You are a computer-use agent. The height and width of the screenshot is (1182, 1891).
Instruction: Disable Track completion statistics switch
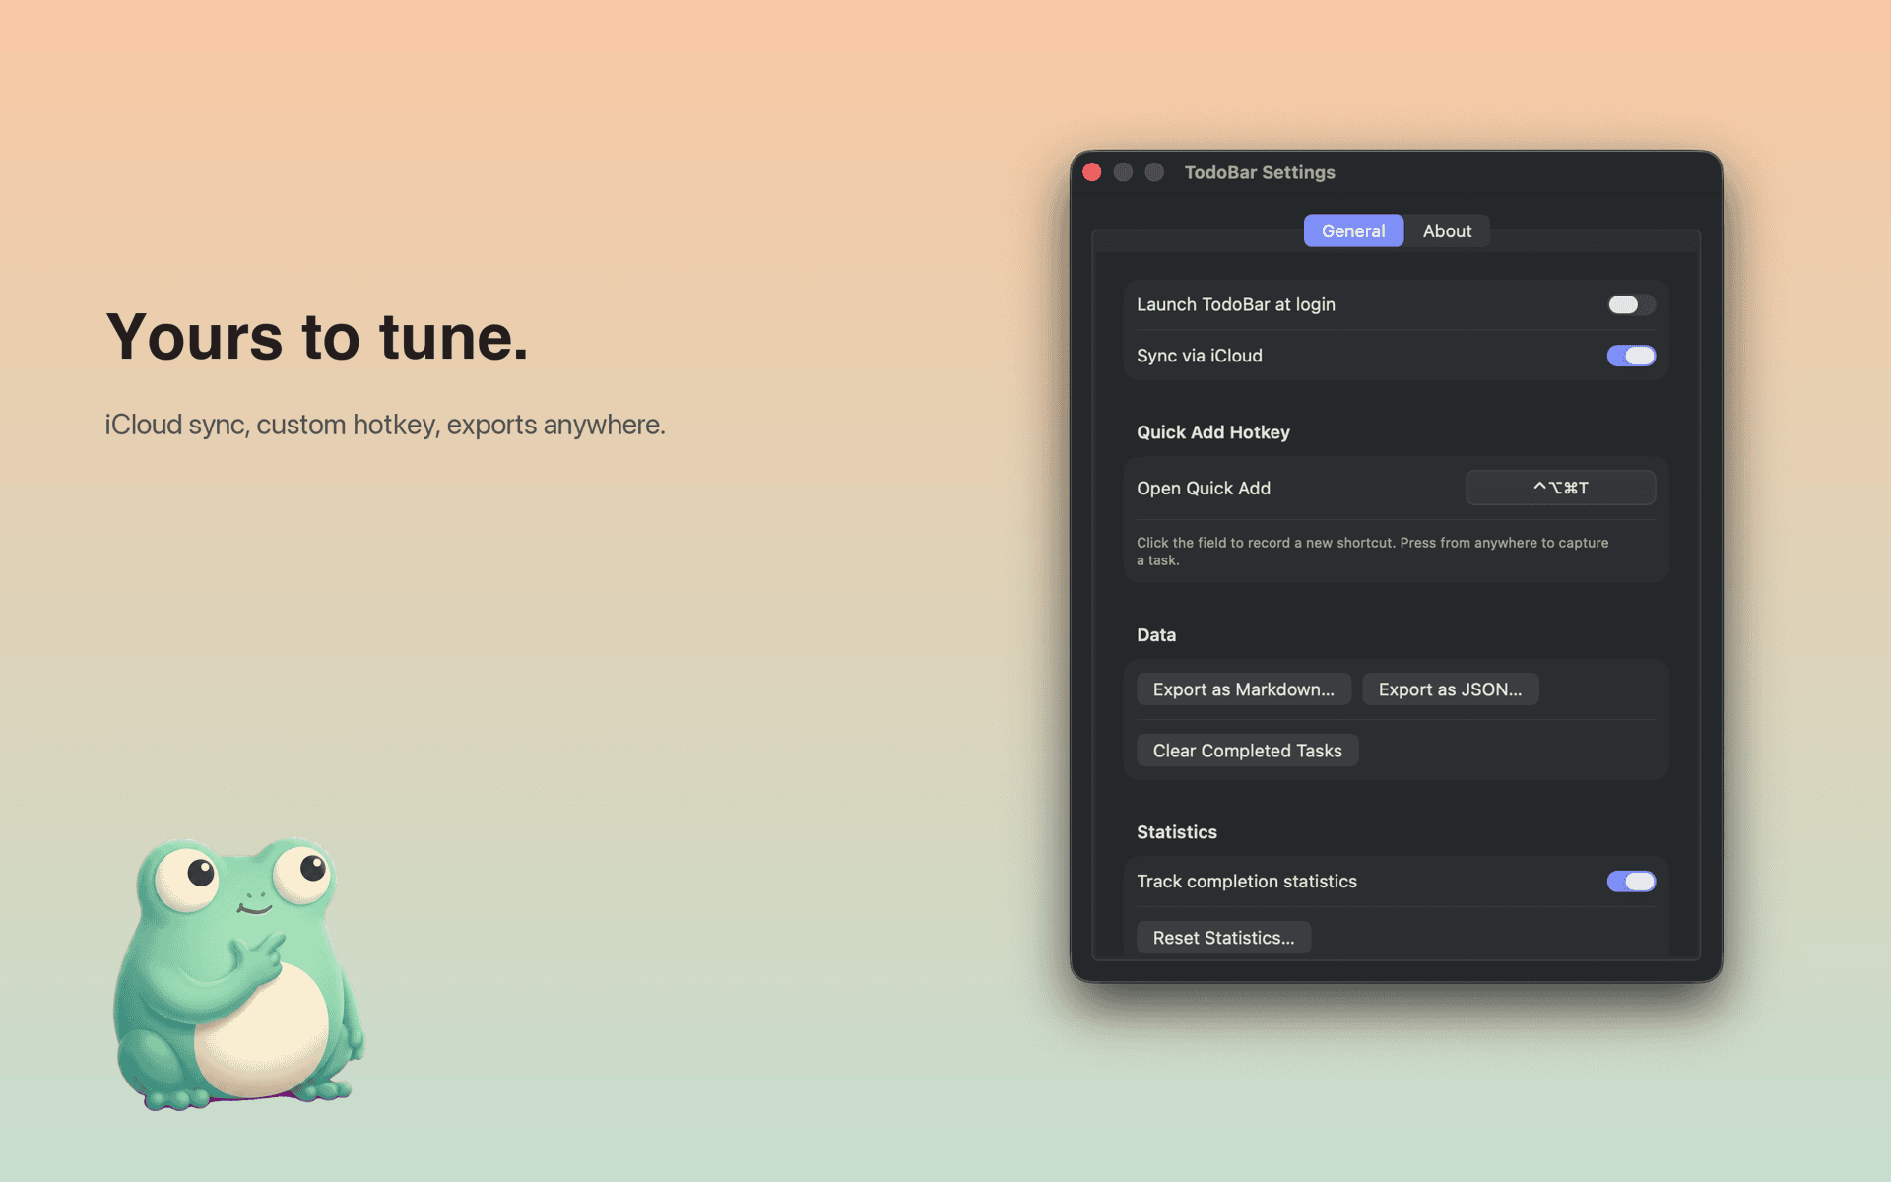tap(1631, 882)
